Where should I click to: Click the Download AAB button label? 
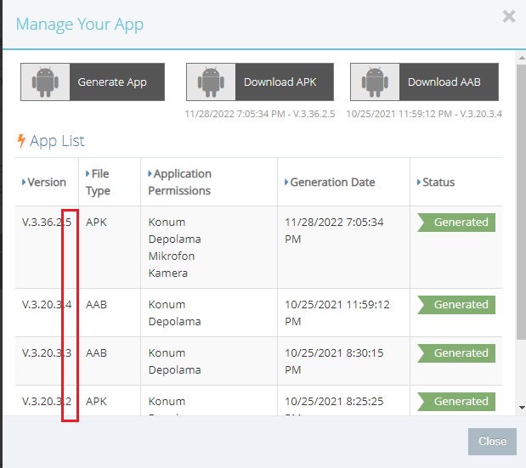444,82
